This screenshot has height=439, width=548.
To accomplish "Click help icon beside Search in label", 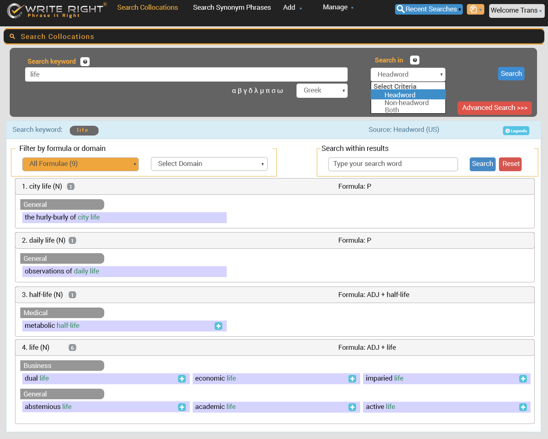I will [x=415, y=60].
